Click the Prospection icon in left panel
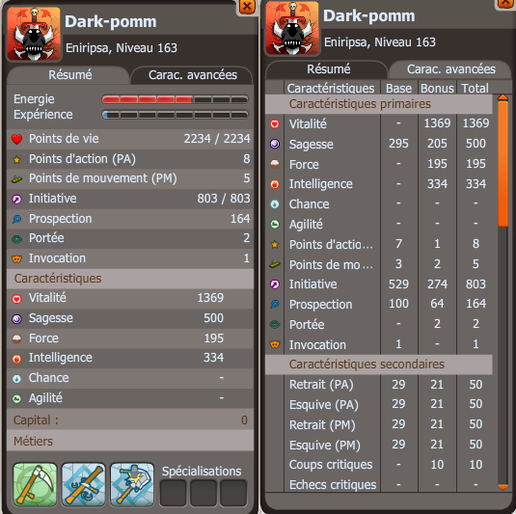The width and height of the screenshot is (516, 514). [16, 219]
